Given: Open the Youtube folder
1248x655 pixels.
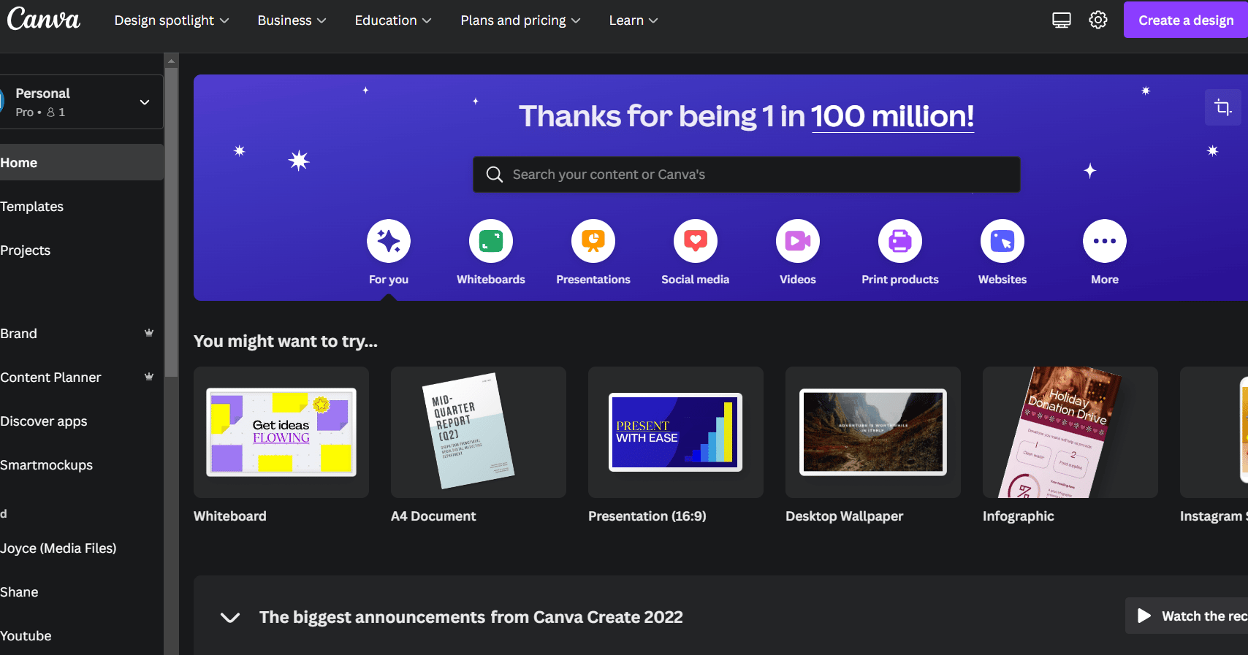Looking at the screenshot, I should coord(82,636).
